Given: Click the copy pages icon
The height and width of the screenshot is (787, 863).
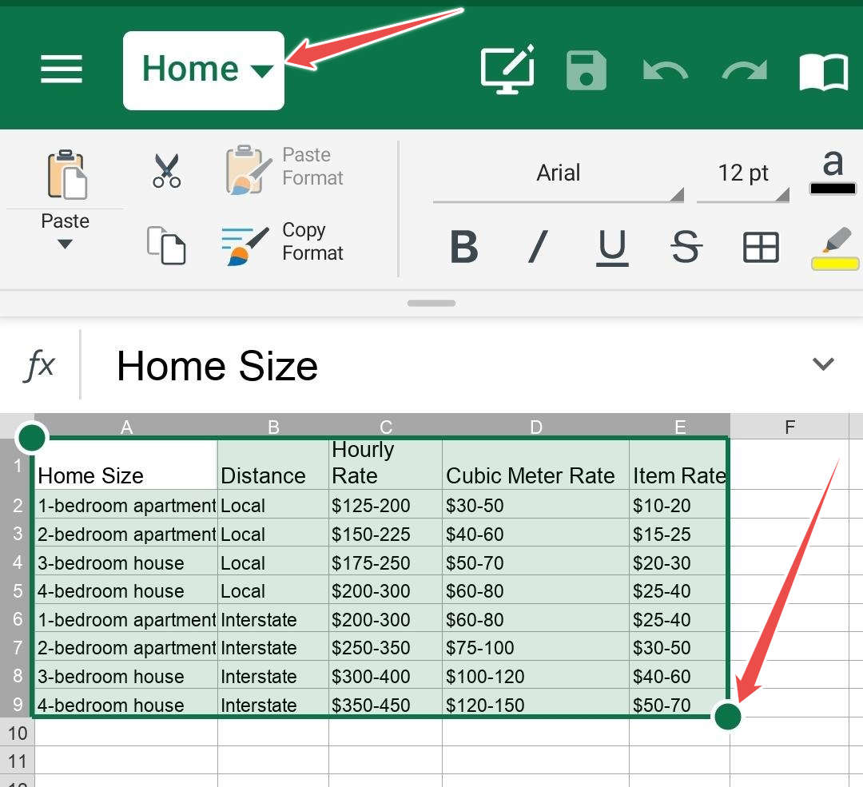Looking at the screenshot, I should 166,244.
